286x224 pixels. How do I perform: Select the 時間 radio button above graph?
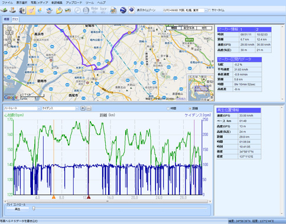168,109
